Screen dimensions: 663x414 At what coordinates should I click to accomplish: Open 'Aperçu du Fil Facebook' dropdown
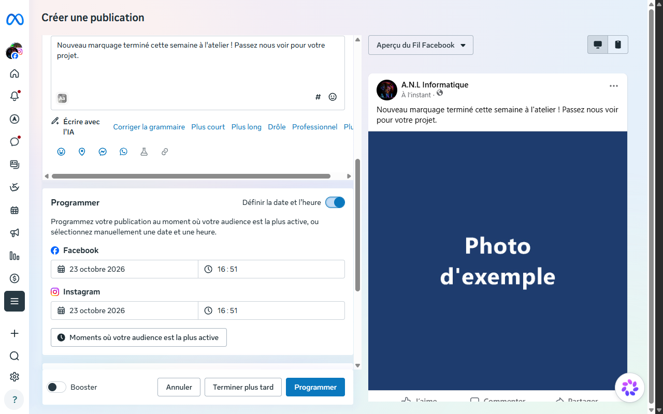tap(421, 45)
